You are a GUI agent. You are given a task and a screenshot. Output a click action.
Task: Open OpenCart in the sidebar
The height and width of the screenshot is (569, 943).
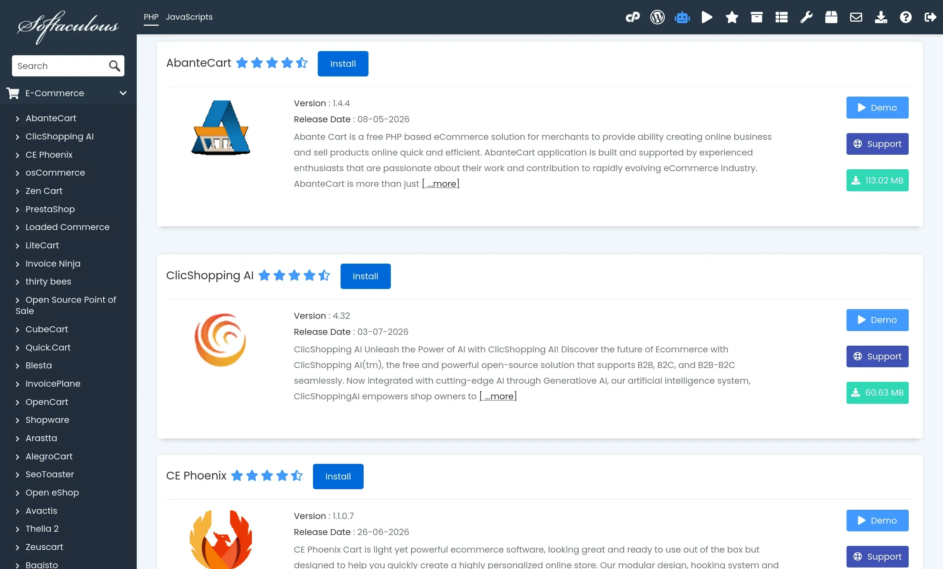pos(47,402)
